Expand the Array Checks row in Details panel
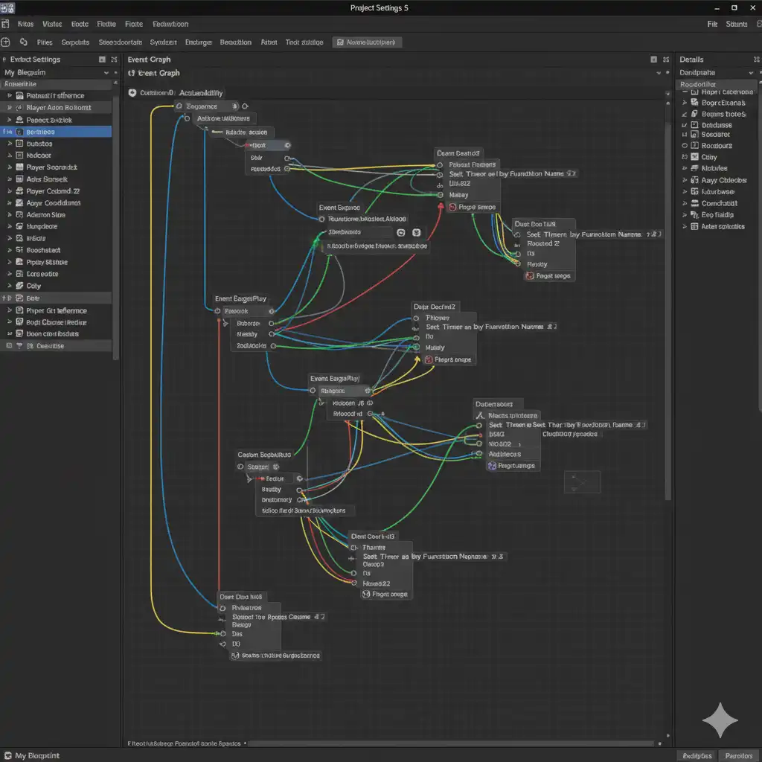The height and width of the screenshot is (762, 762). click(x=685, y=180)
